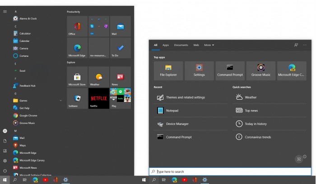Open Device Manager from Recent list
The width and height of the screenshot is (316, 184).
(191, 124)
